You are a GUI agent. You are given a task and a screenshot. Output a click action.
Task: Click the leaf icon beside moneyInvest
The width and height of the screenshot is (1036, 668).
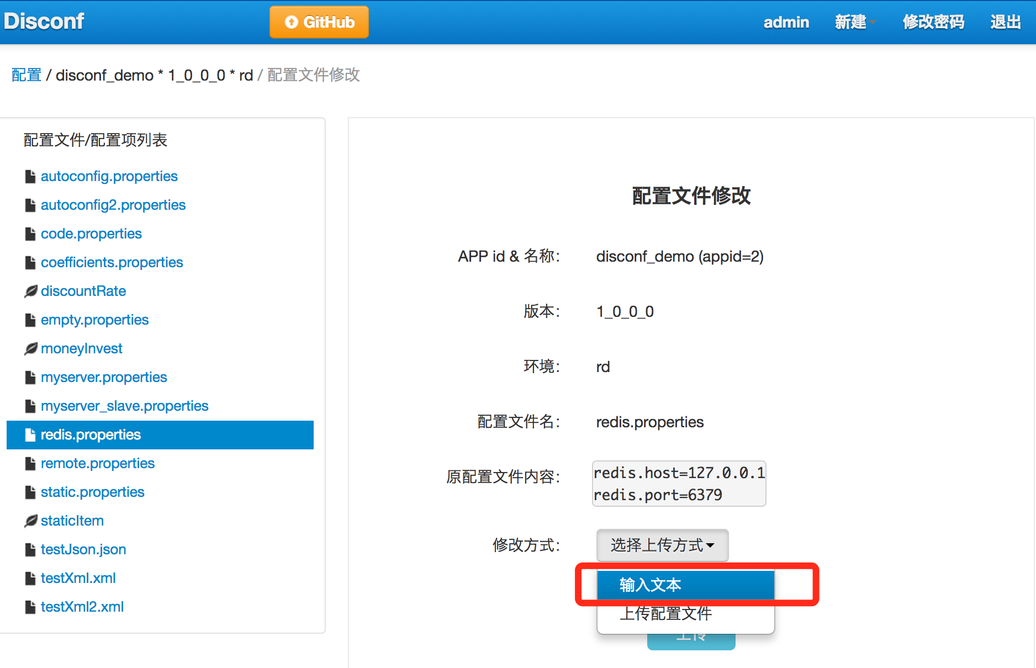pos(31,349)
